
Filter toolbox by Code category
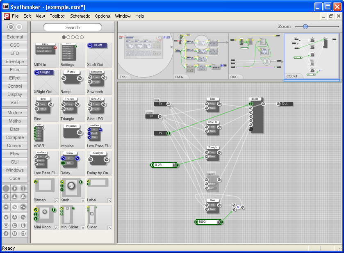point(15,178)
